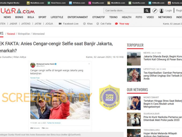
Task: Open the LIFESTYLE menu
Action: [x=57, y=17]
